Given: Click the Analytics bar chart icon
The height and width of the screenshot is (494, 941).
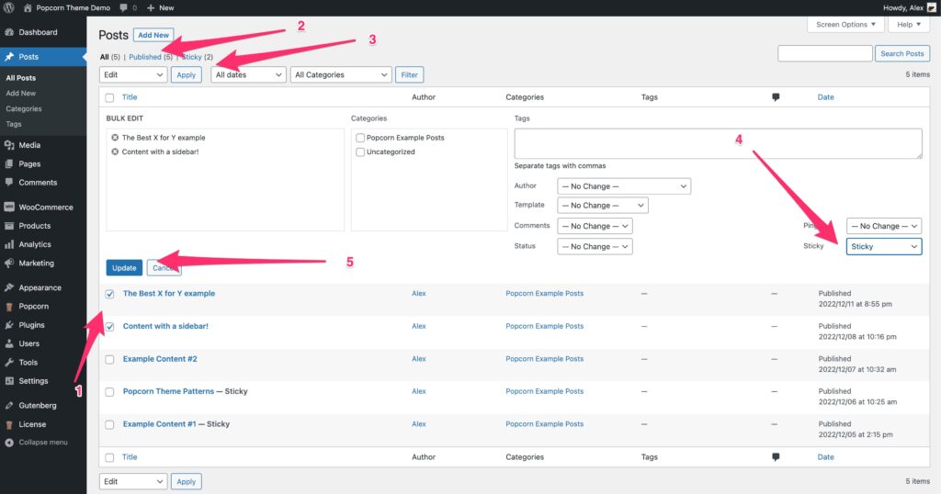Looking at the screenshot, I should point(9,244).
